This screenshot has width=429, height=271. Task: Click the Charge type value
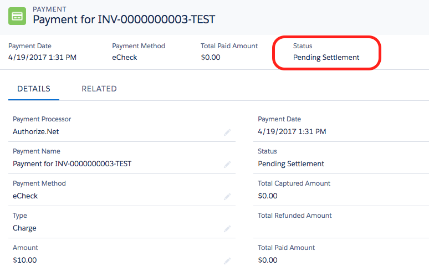coord(24,228)
